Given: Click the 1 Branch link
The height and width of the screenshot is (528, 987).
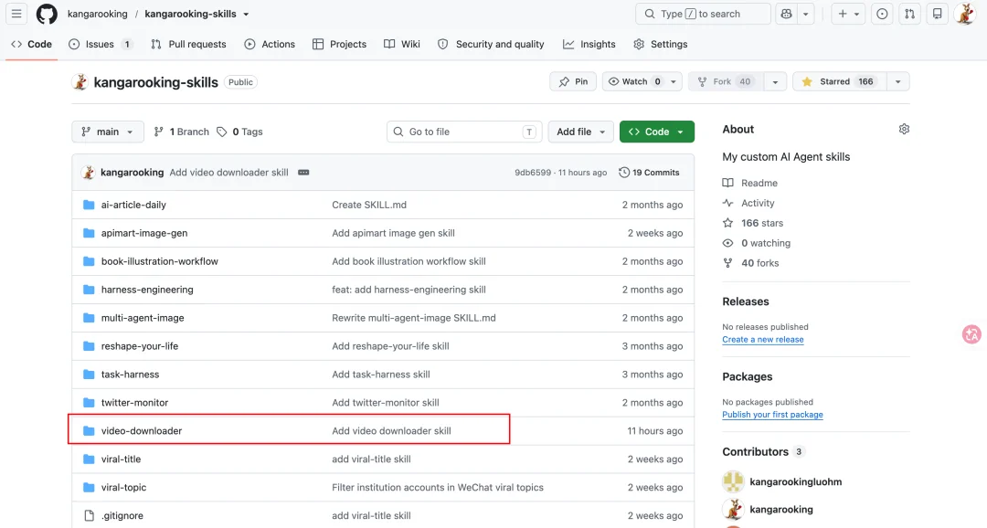Looking at the screenshot, I should pyautogui.click(x=181, y=132).
